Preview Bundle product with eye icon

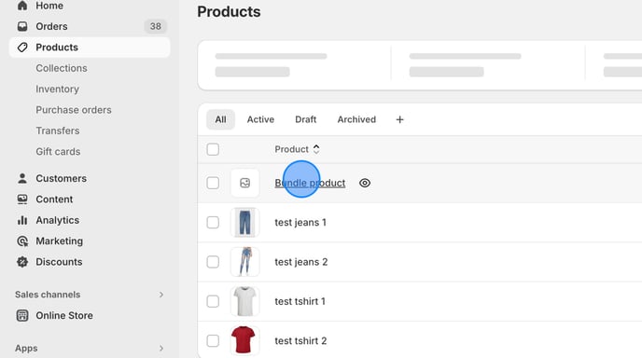(x=365, y=183)
